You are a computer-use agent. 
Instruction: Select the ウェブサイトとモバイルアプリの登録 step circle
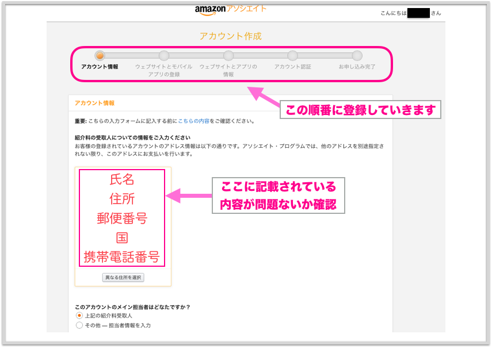tap(164, 56)
